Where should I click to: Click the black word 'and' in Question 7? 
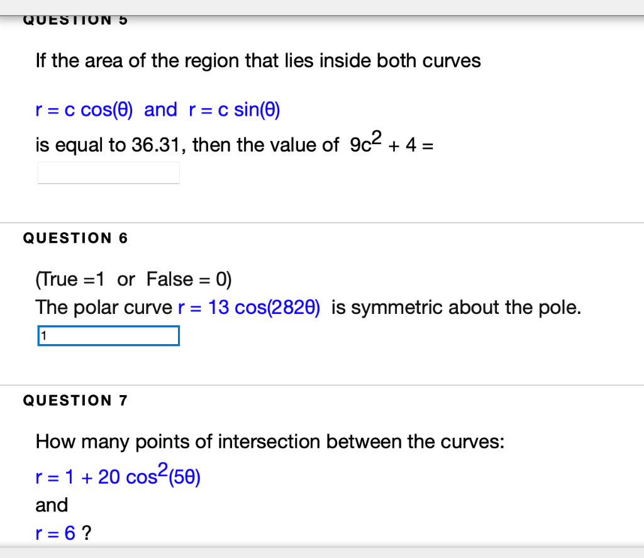click(52, 505)
